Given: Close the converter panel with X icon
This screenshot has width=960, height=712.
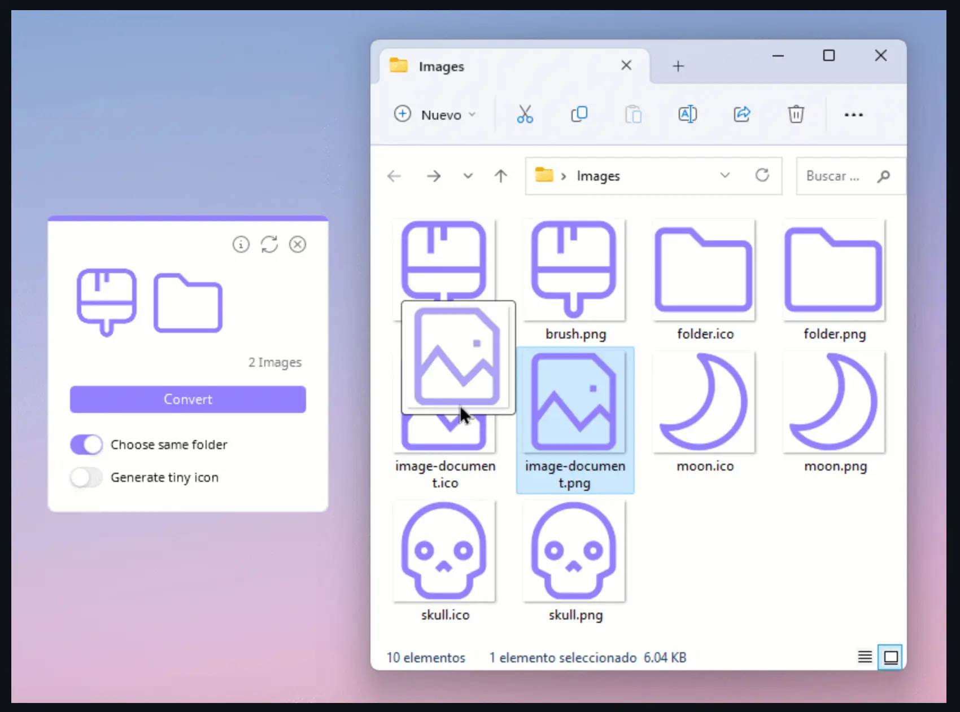Looking at the screenshot, I should pos(298,244).
